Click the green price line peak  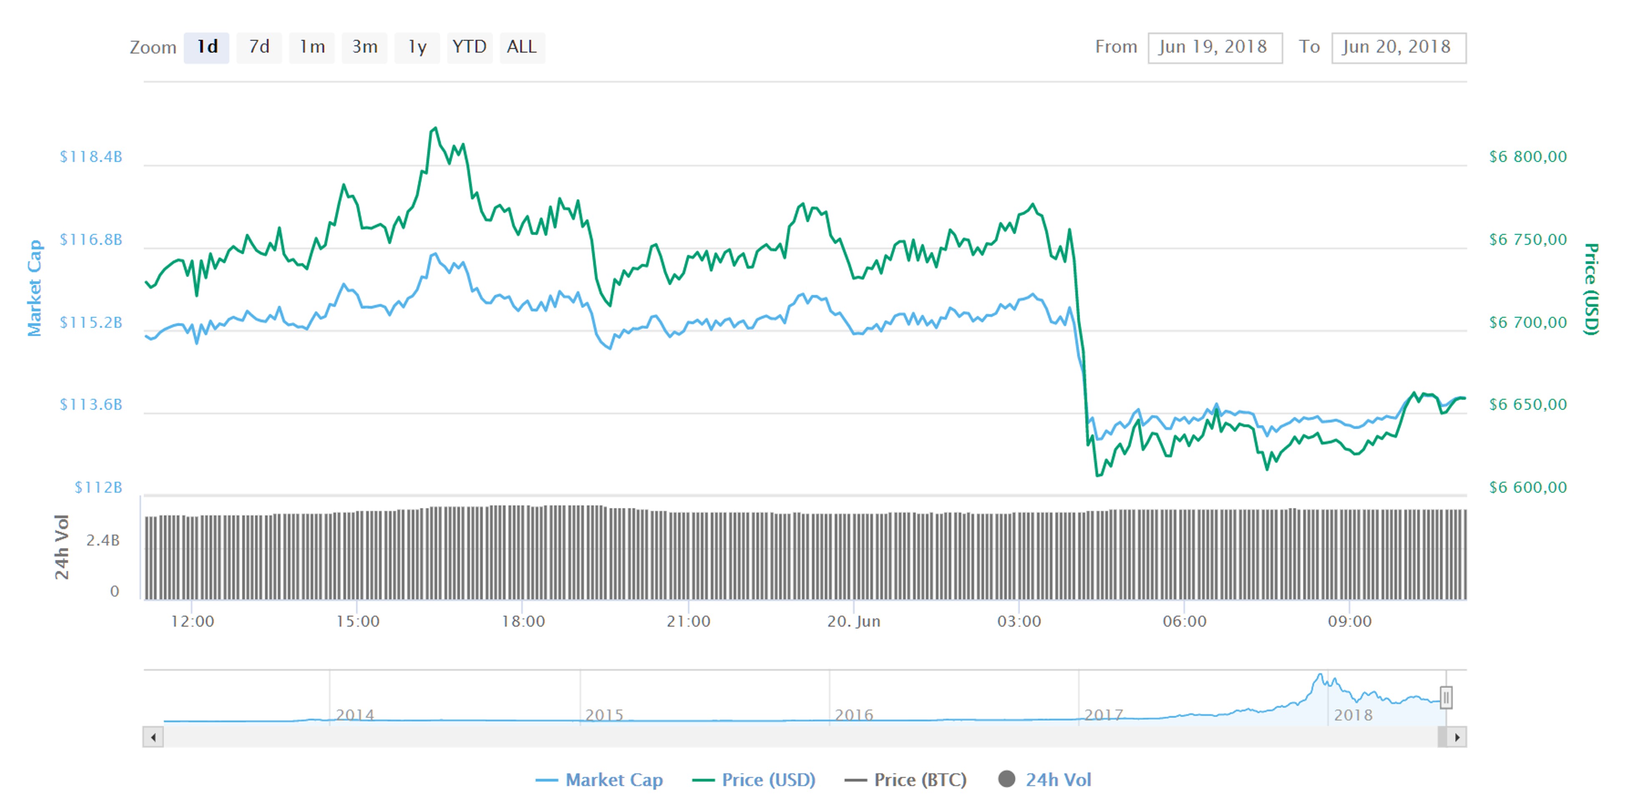pyautogui.click(x=434, y=128)
